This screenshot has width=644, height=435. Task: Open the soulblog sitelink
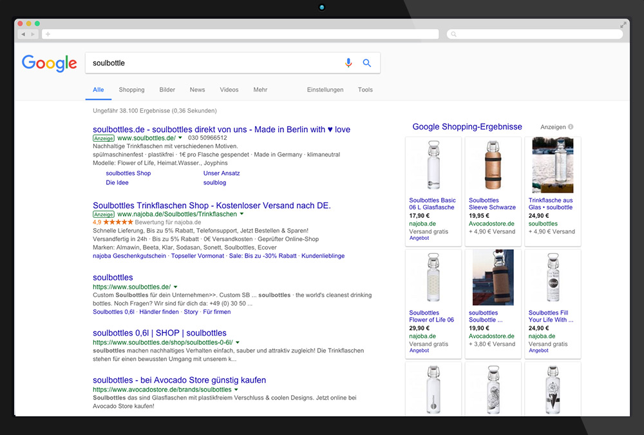pos(214,182)
